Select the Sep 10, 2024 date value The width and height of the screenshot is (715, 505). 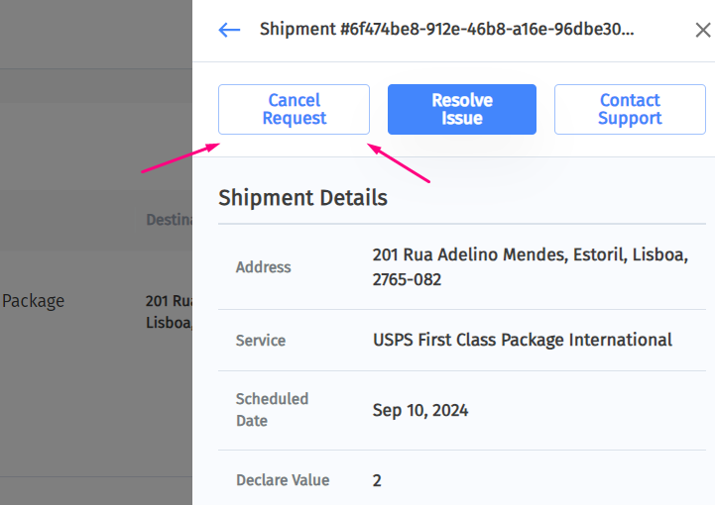point(420,410)
